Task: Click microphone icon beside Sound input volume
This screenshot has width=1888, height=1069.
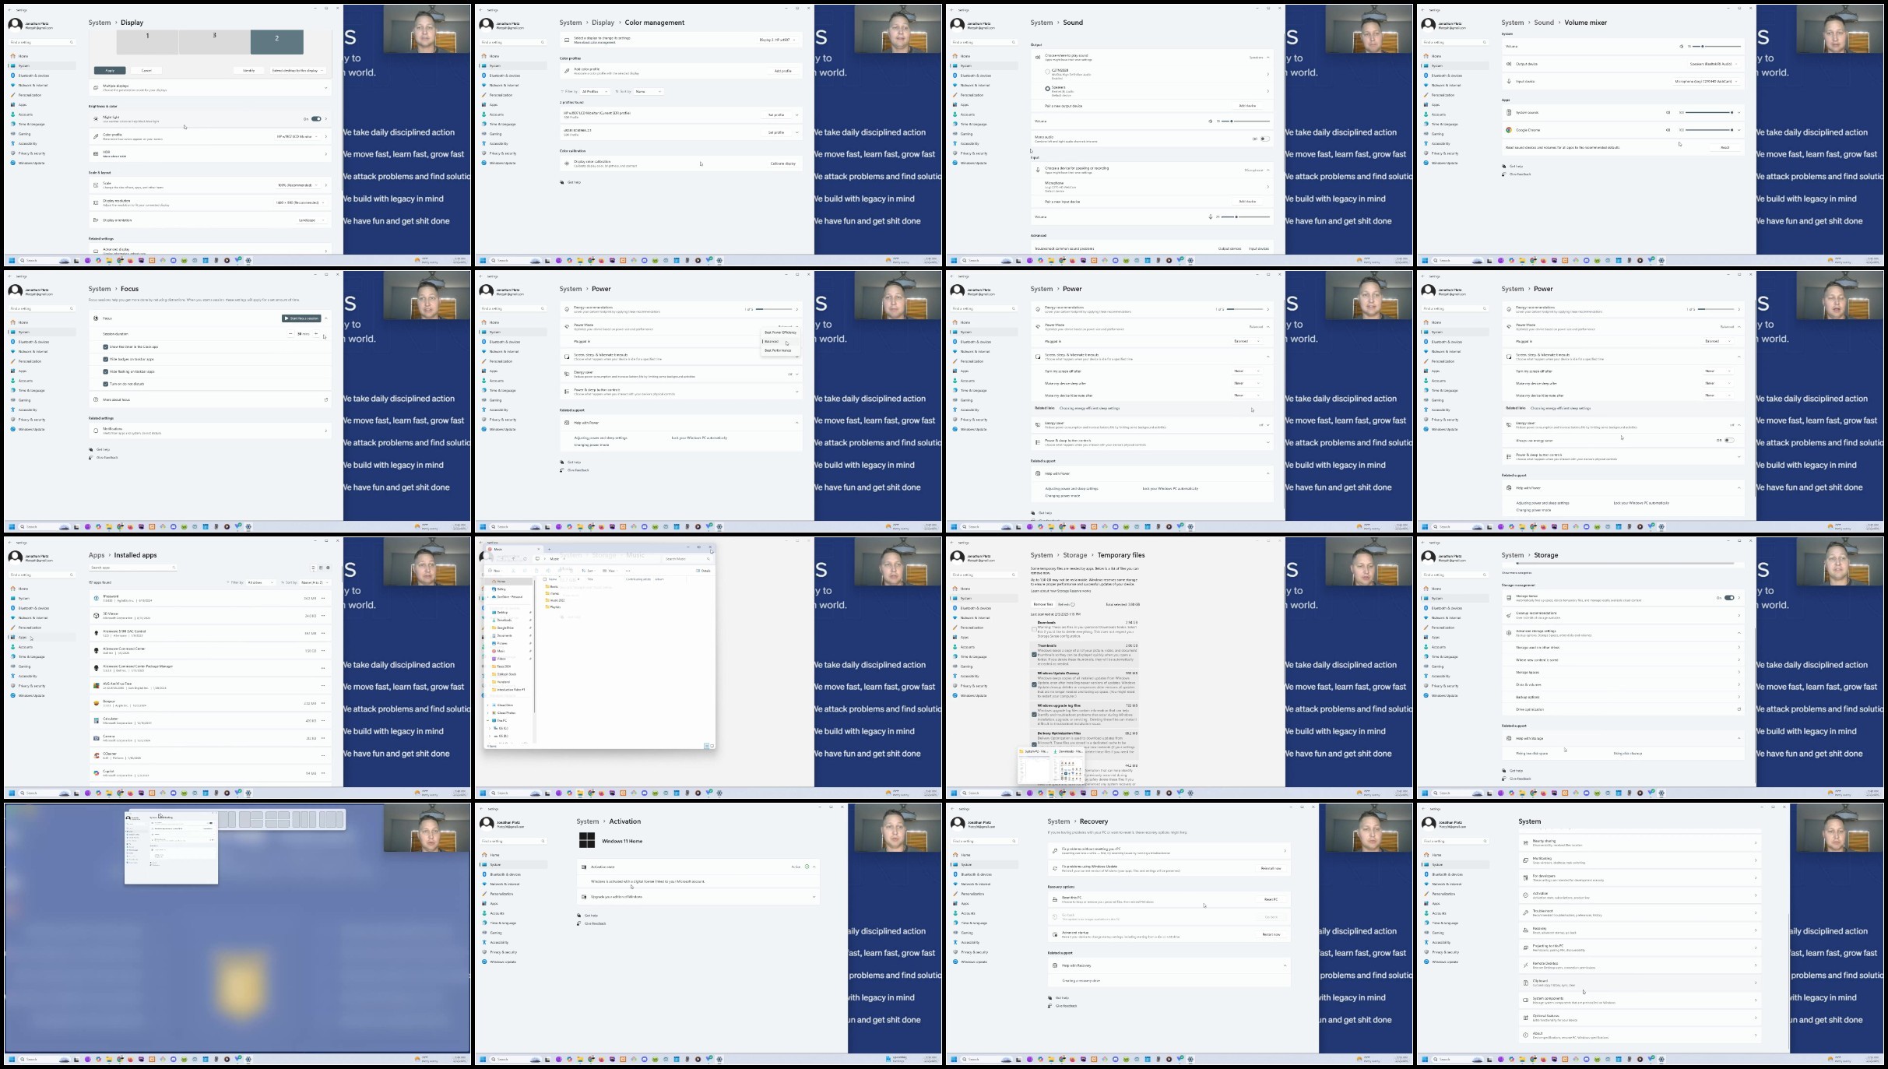Action: coord(1210,216)
